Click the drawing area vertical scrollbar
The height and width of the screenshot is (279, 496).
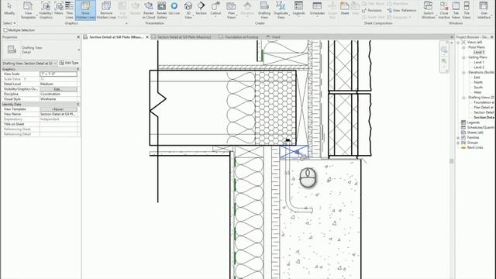coord(452,160)
